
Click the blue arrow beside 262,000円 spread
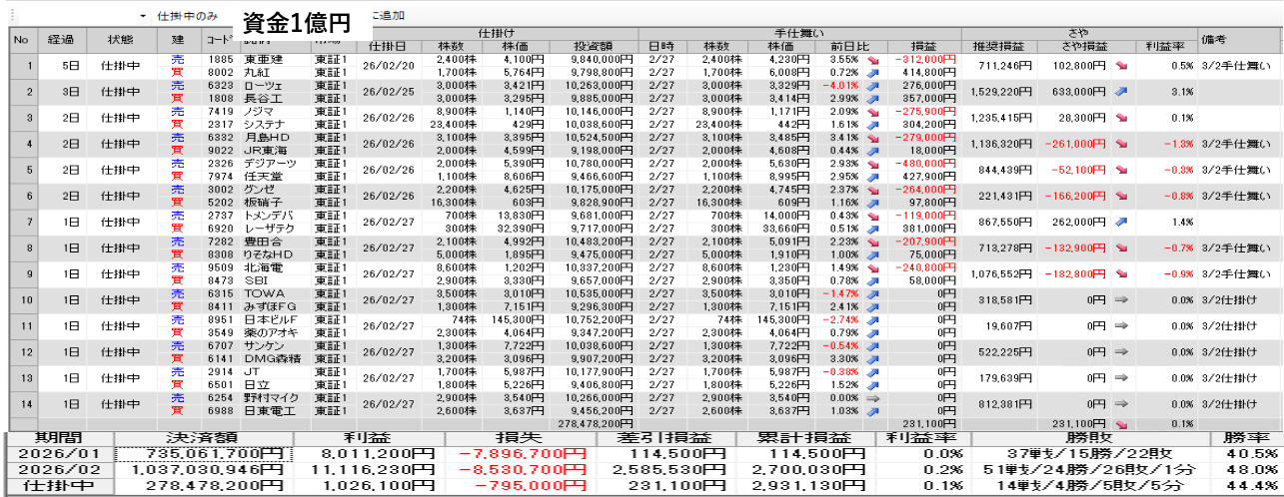pos(1120,222)
